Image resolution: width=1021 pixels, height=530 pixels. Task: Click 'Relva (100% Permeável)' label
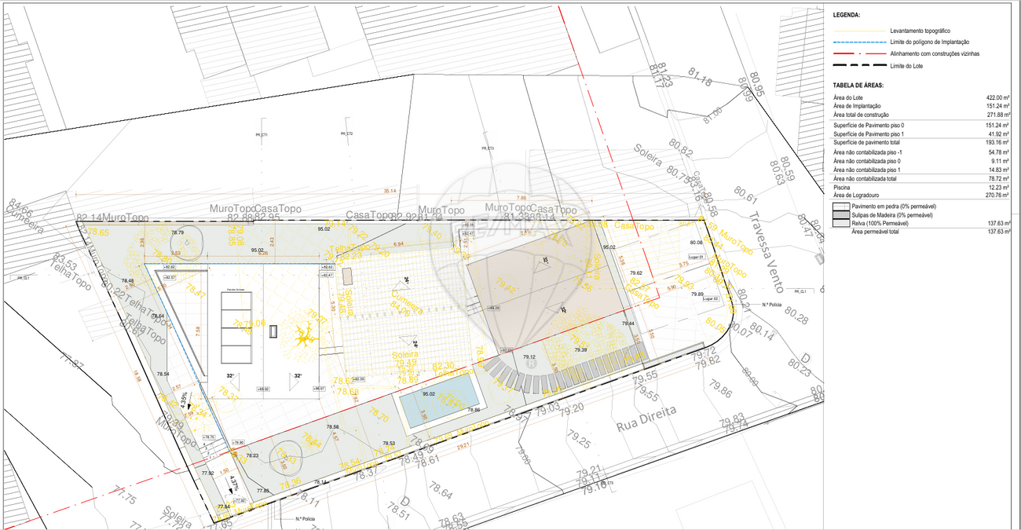pyautogui.click(x=880, y=223)
